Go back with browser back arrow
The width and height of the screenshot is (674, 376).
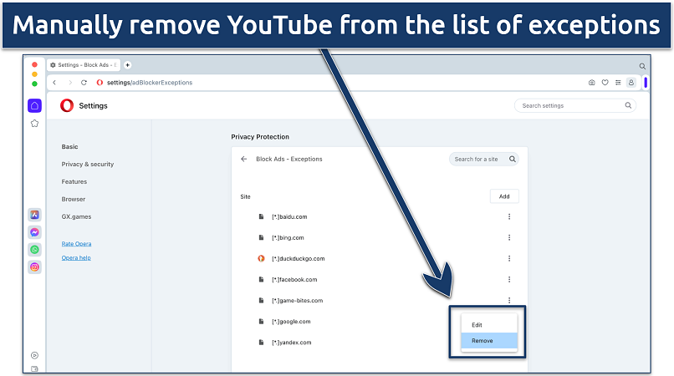54,83
